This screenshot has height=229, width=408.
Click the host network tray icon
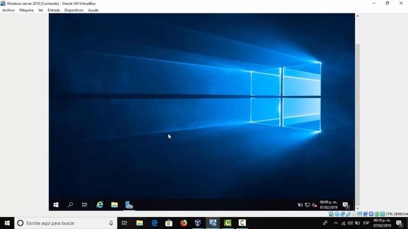coord(344,223)
